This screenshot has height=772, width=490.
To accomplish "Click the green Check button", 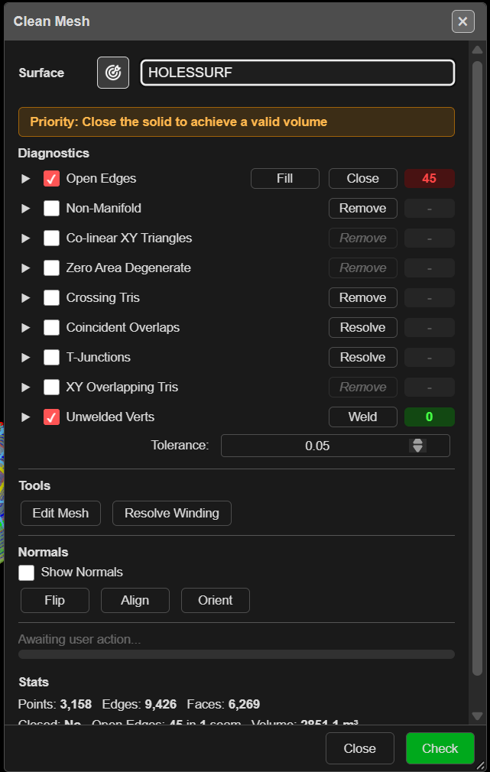I will [440, 748].
